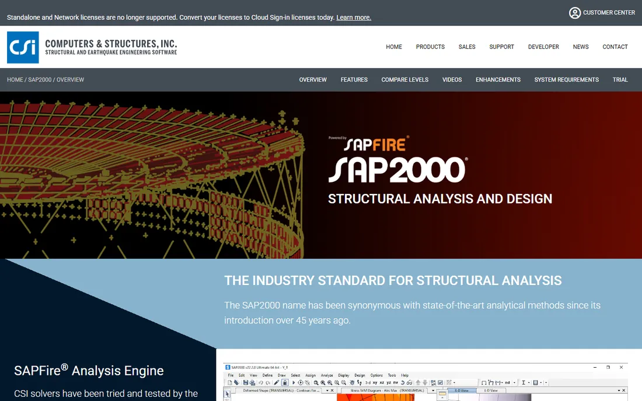642x401 pixels.
Task: Click the Print icon in SAP2000 screenshot
Action: tap(252, 382)
